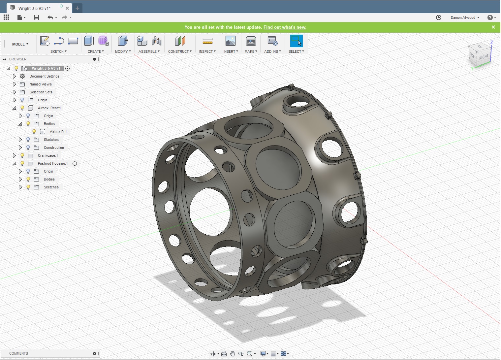Image resolution: width=501 pixels, height=360 pixels.
Task: Expand Named Views node
Action: tap(14, 84)
